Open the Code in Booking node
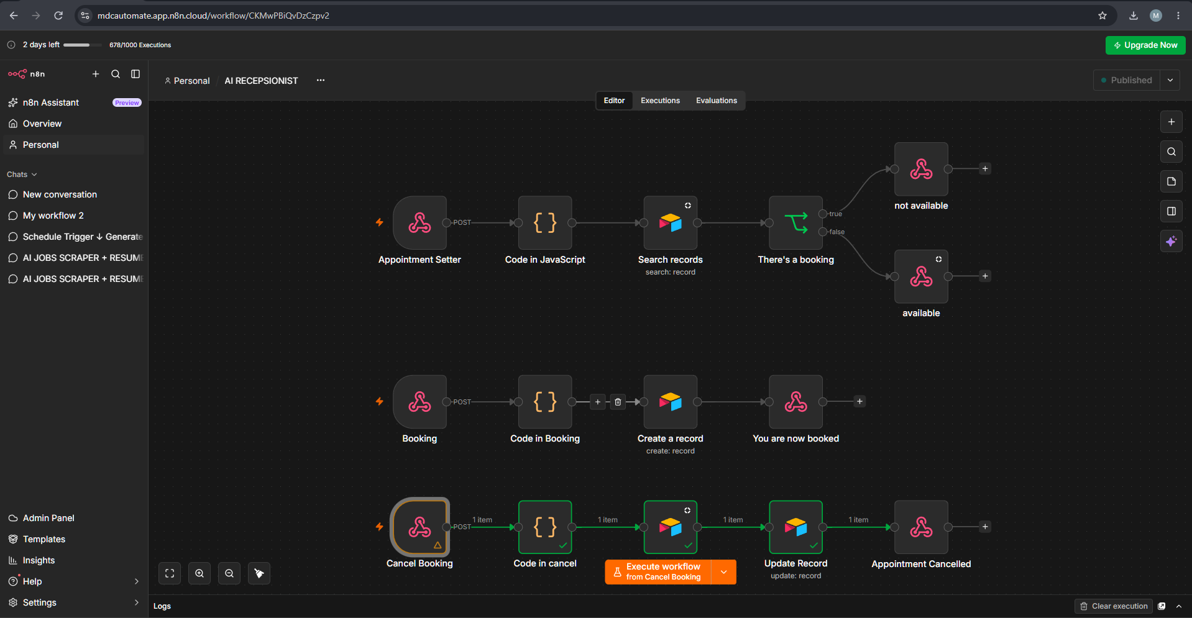 point(545,402)
